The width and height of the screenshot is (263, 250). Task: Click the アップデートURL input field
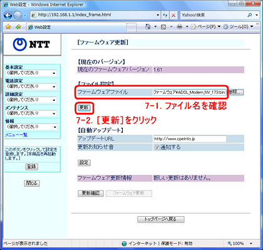click(190, 138)
